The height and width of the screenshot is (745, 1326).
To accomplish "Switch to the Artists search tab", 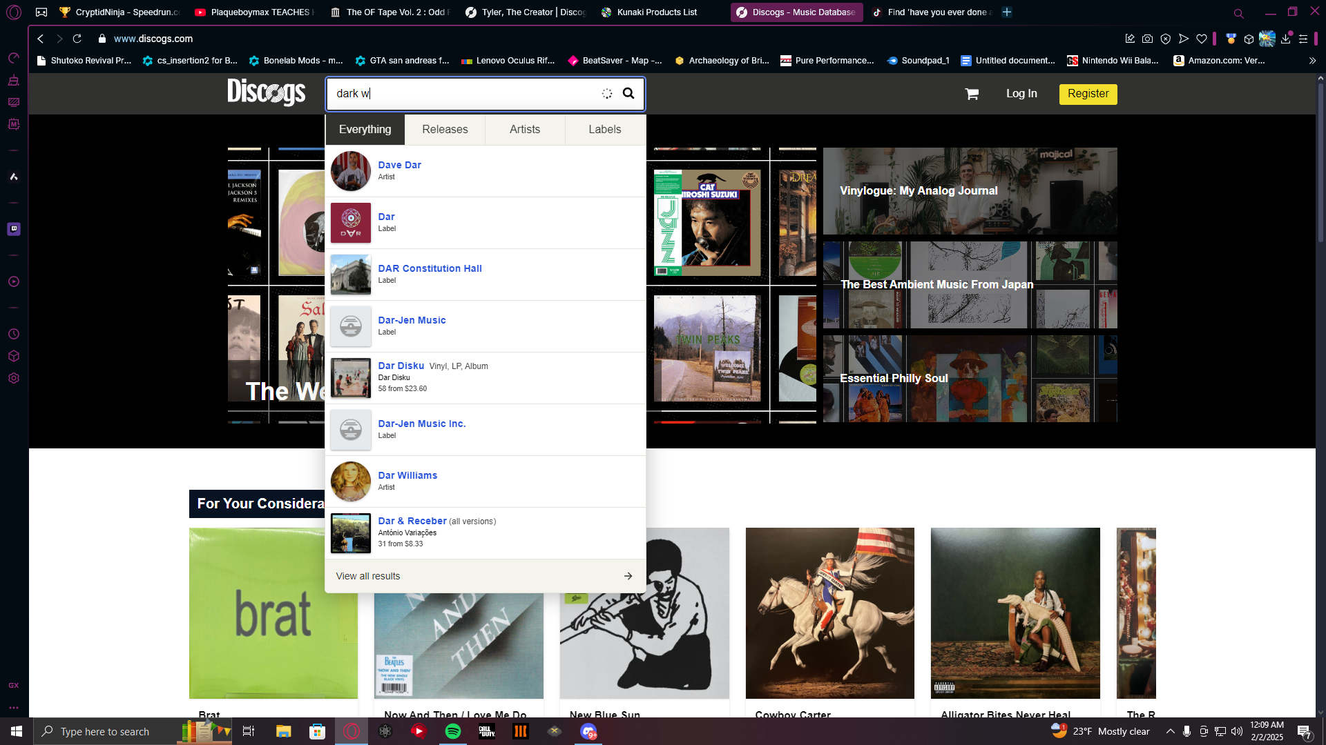I will click(x=525, y=130).
